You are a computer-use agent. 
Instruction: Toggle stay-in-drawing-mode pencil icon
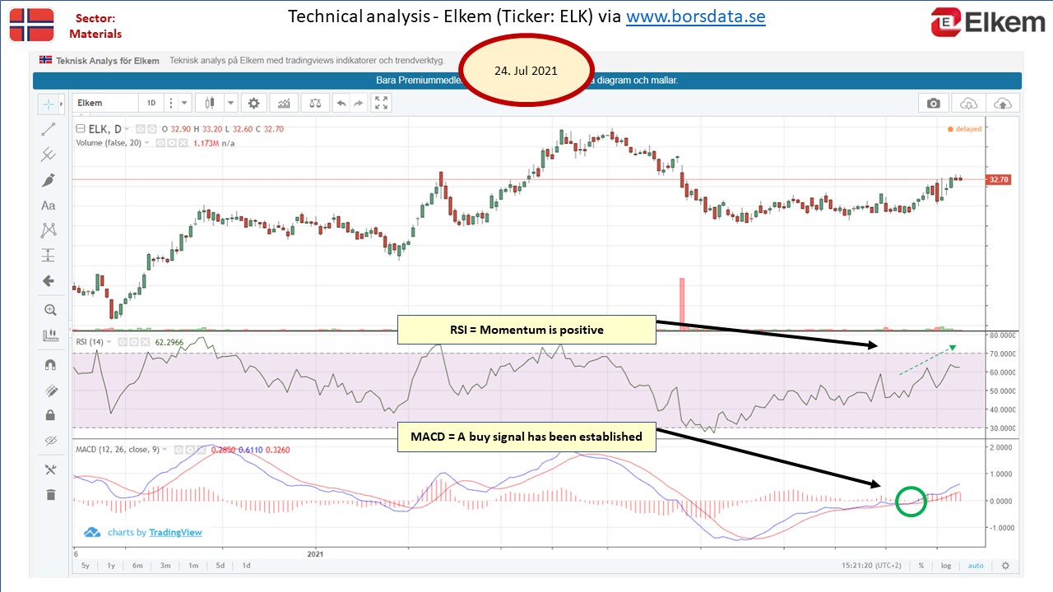point(50,391)
